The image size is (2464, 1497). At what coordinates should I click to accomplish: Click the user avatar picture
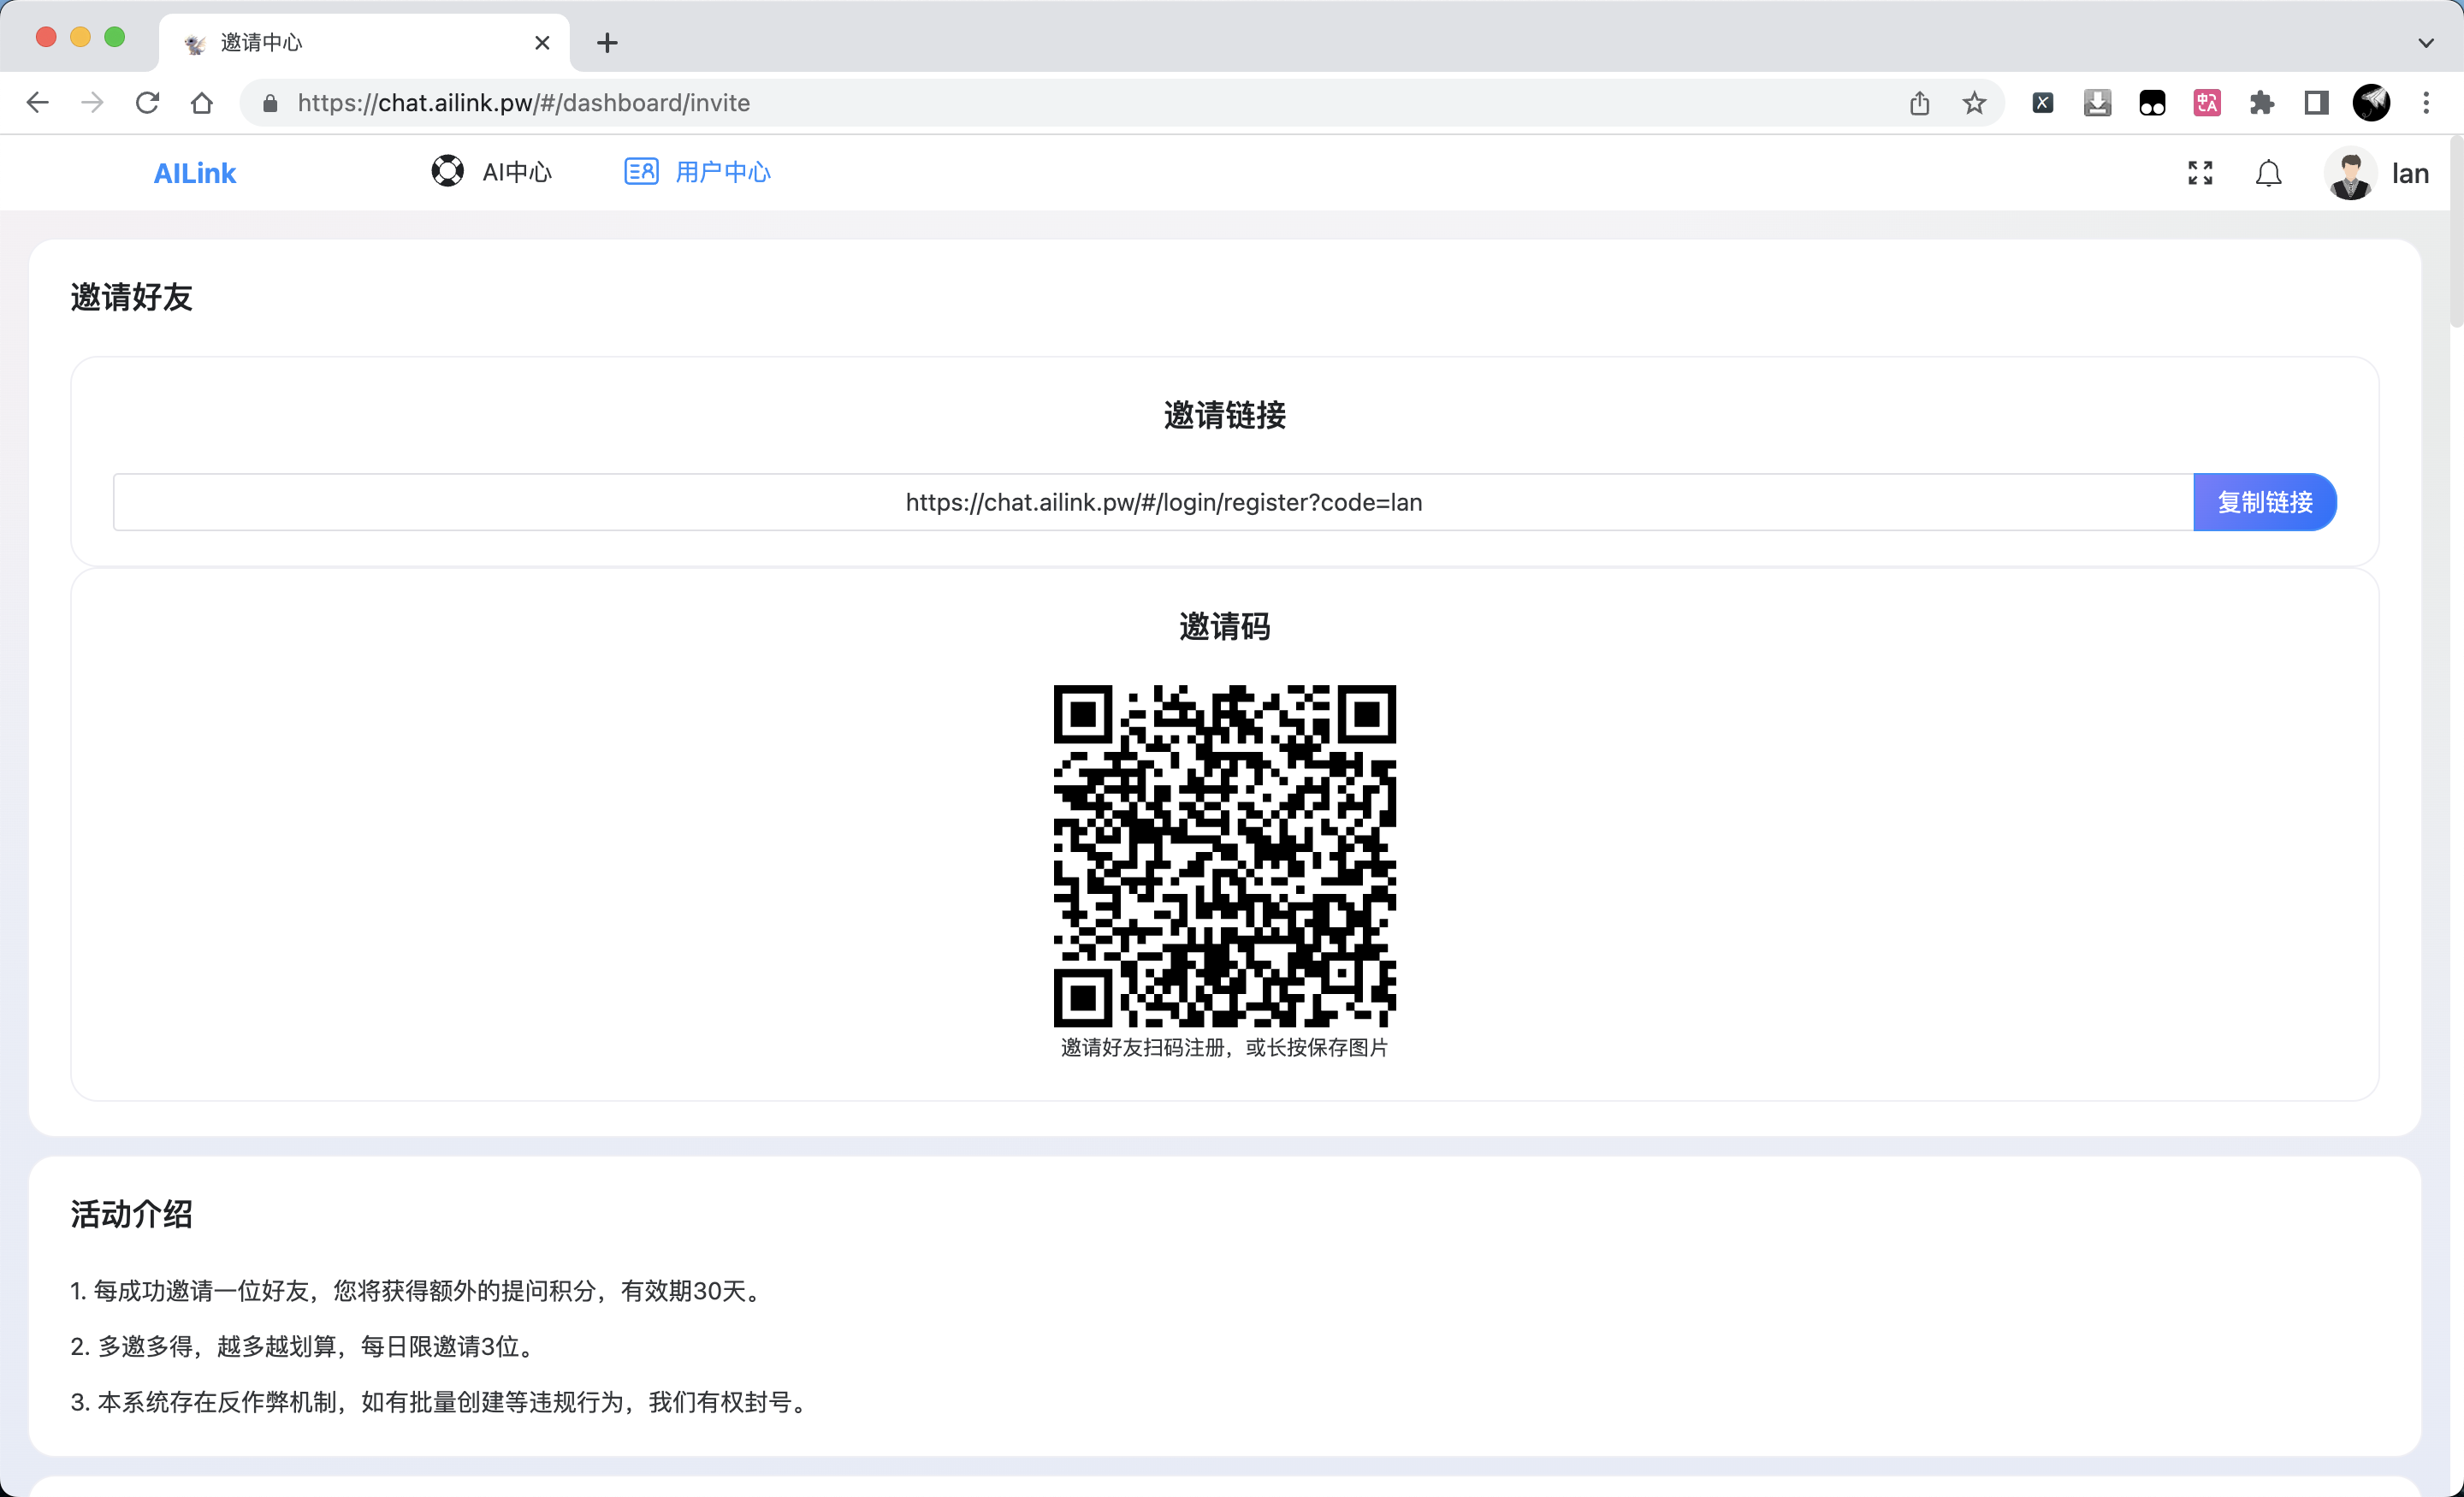coord(2350,173)
